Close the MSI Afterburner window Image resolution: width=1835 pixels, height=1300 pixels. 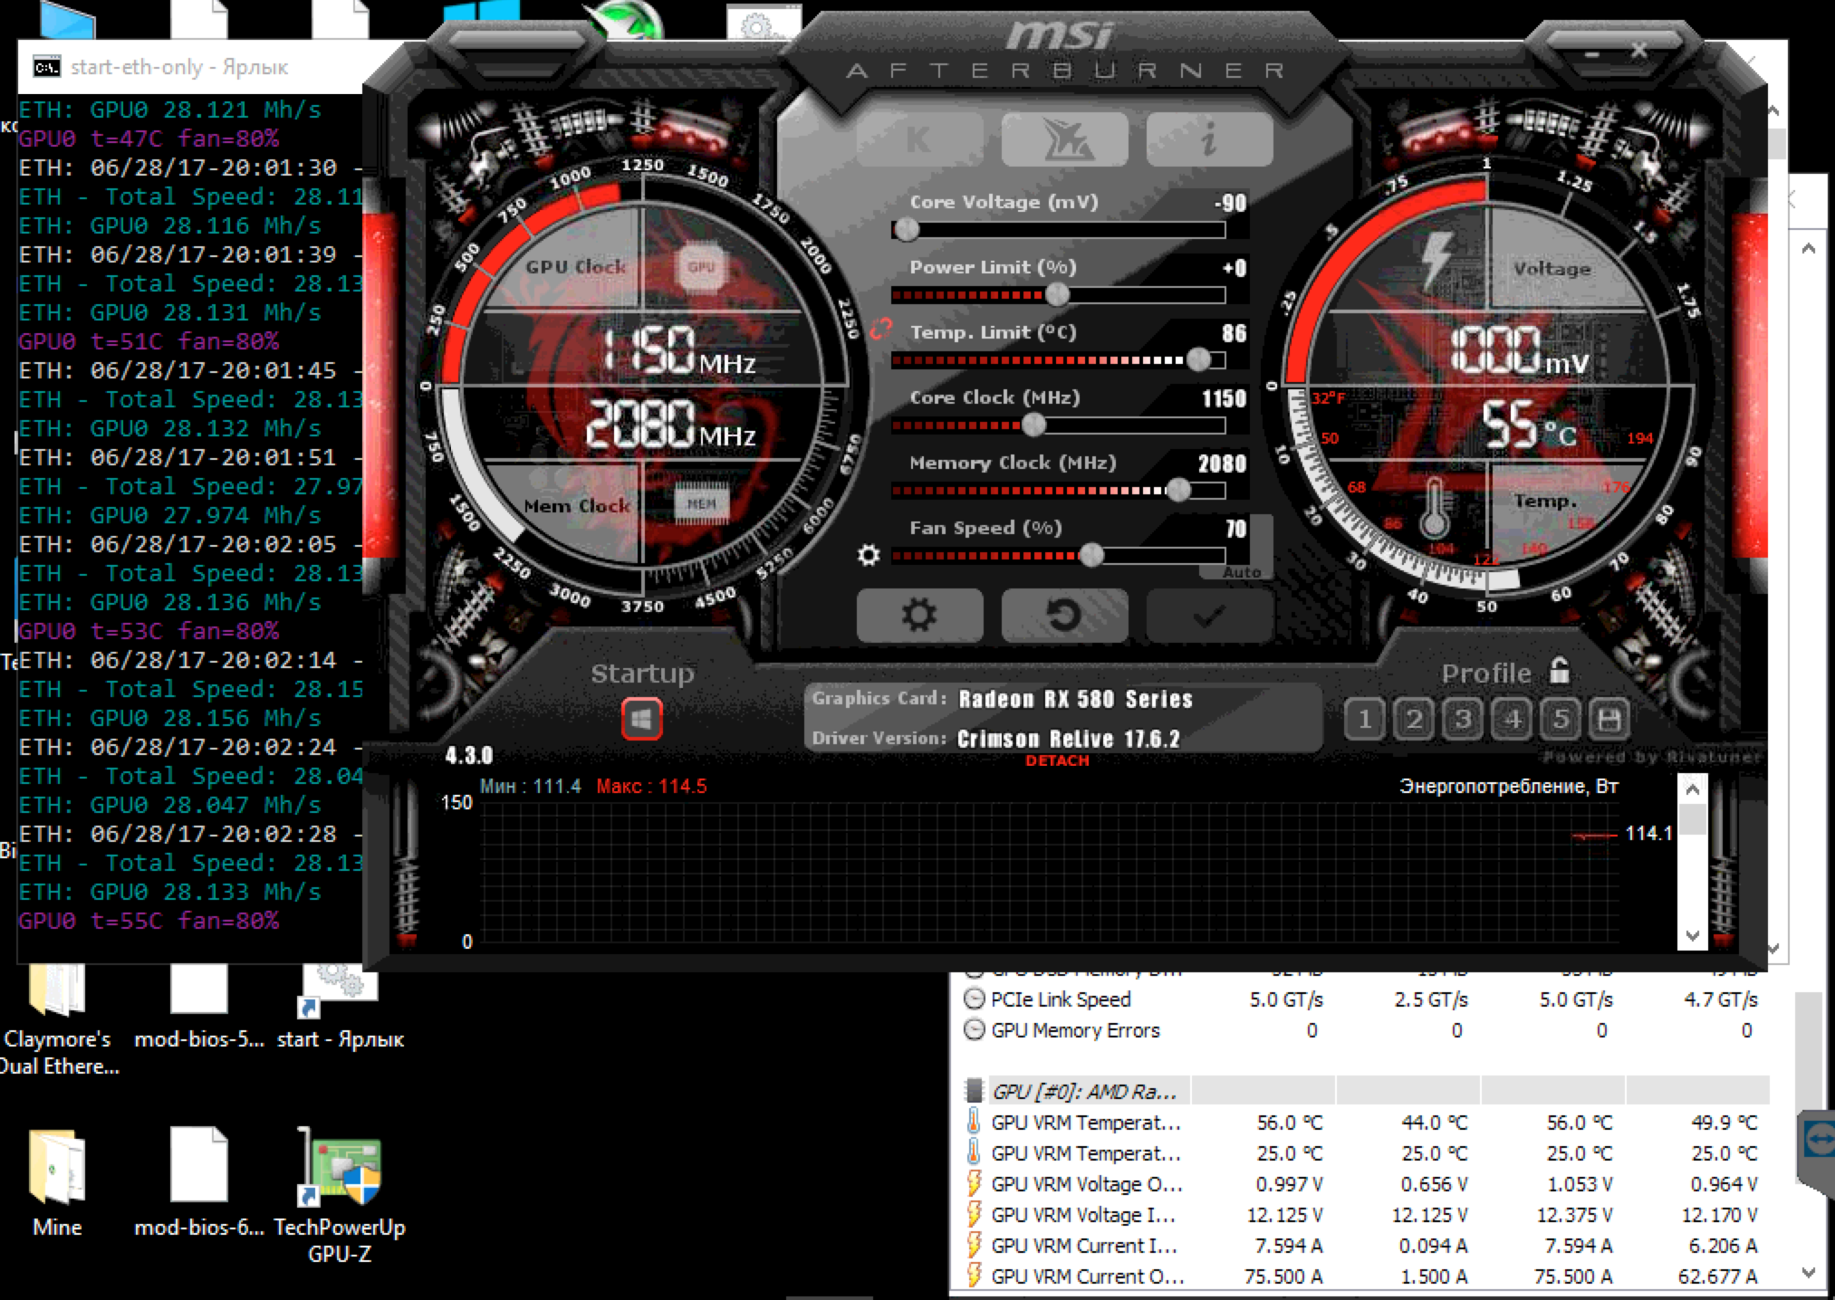[1639, 51]
